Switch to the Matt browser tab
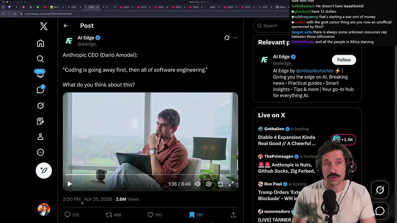The image size is (397, 223). click(x=213, y=7)
